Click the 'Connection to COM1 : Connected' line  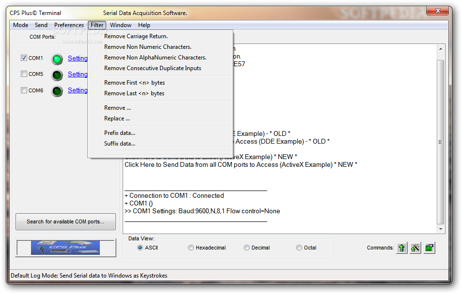174,195
